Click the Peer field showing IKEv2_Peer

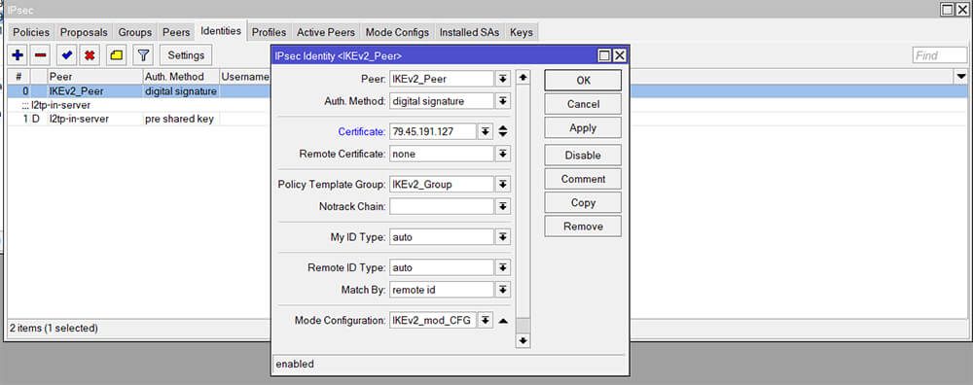click(x=442, y=79)
